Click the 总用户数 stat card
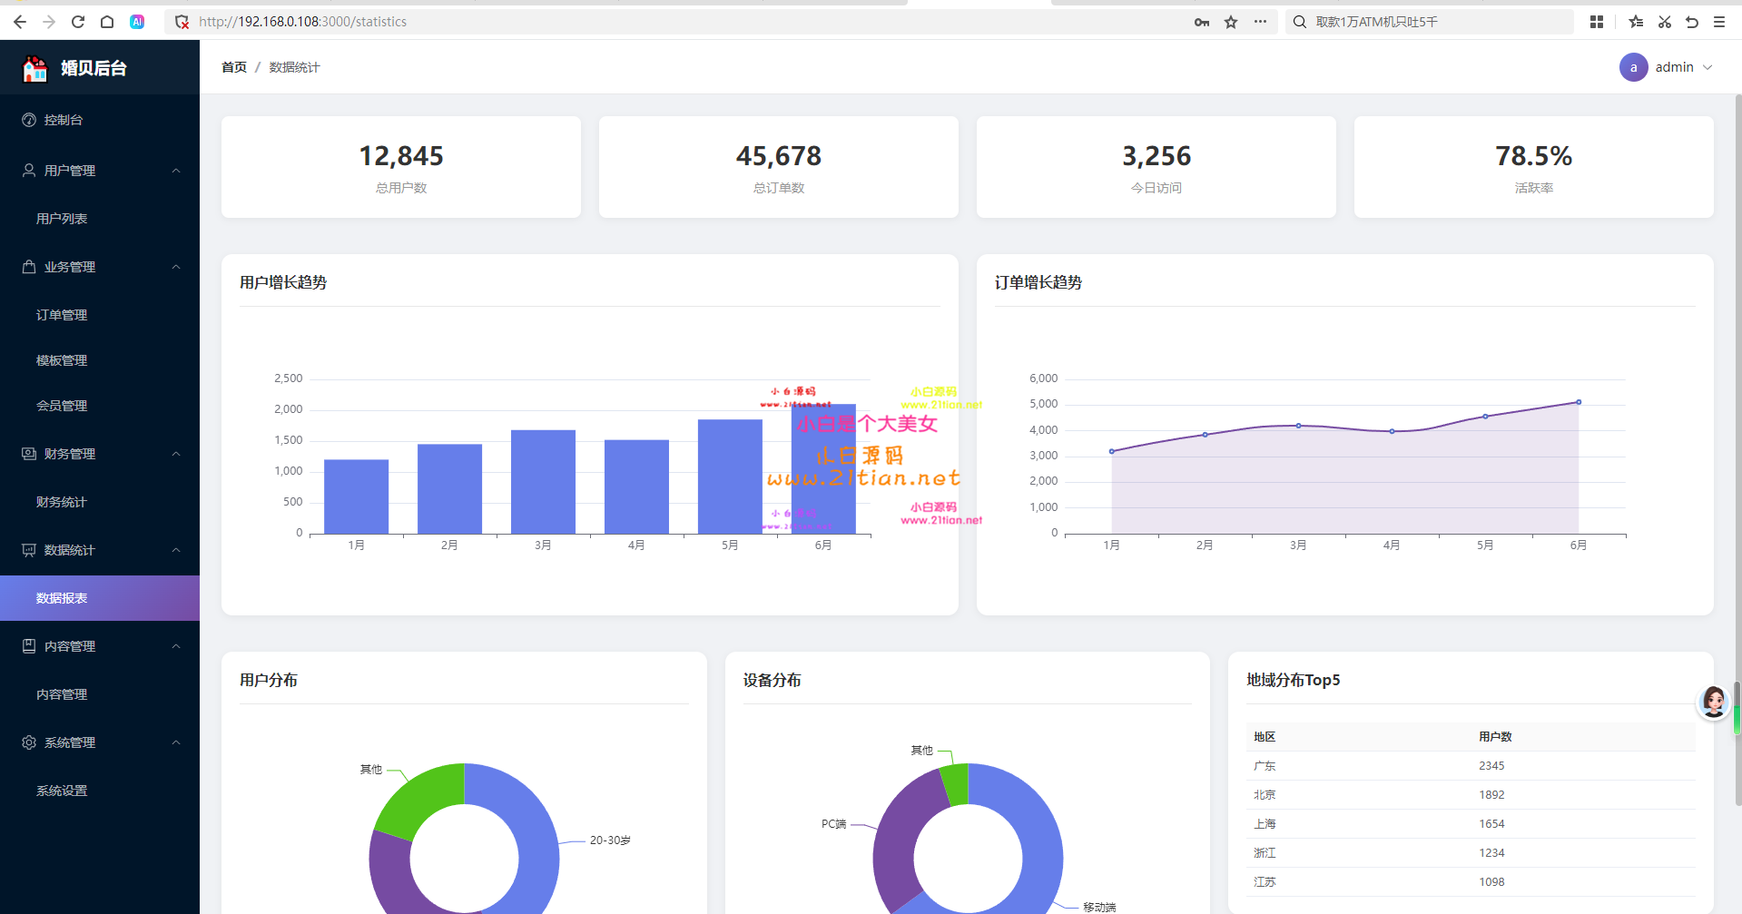 [401, 167]
